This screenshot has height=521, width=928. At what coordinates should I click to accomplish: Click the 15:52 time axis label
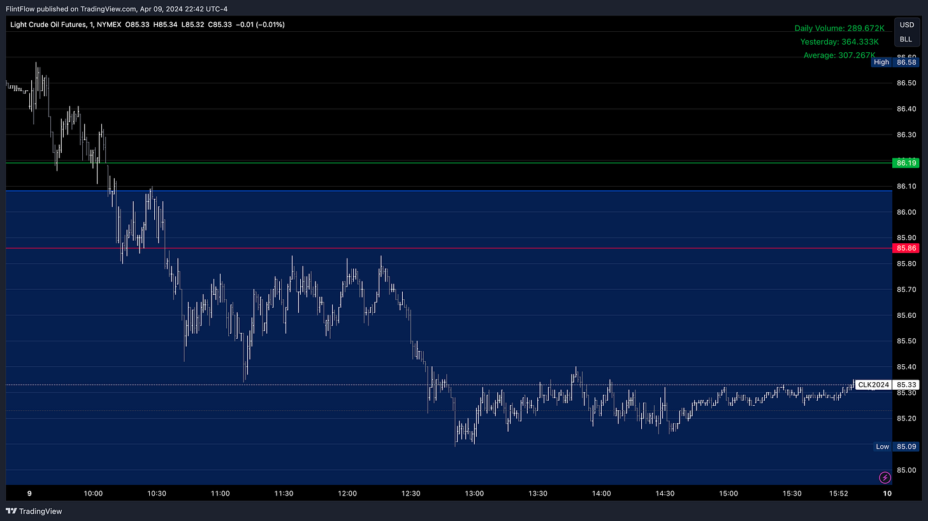tap(839, 494)
